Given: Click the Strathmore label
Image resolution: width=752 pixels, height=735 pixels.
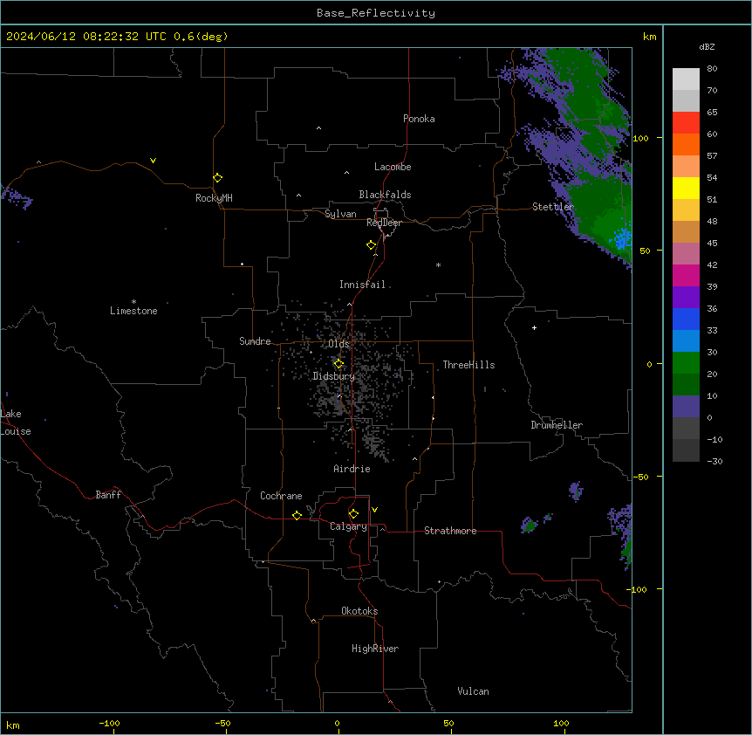Looking at the screenshot, I should pos(450,531).
